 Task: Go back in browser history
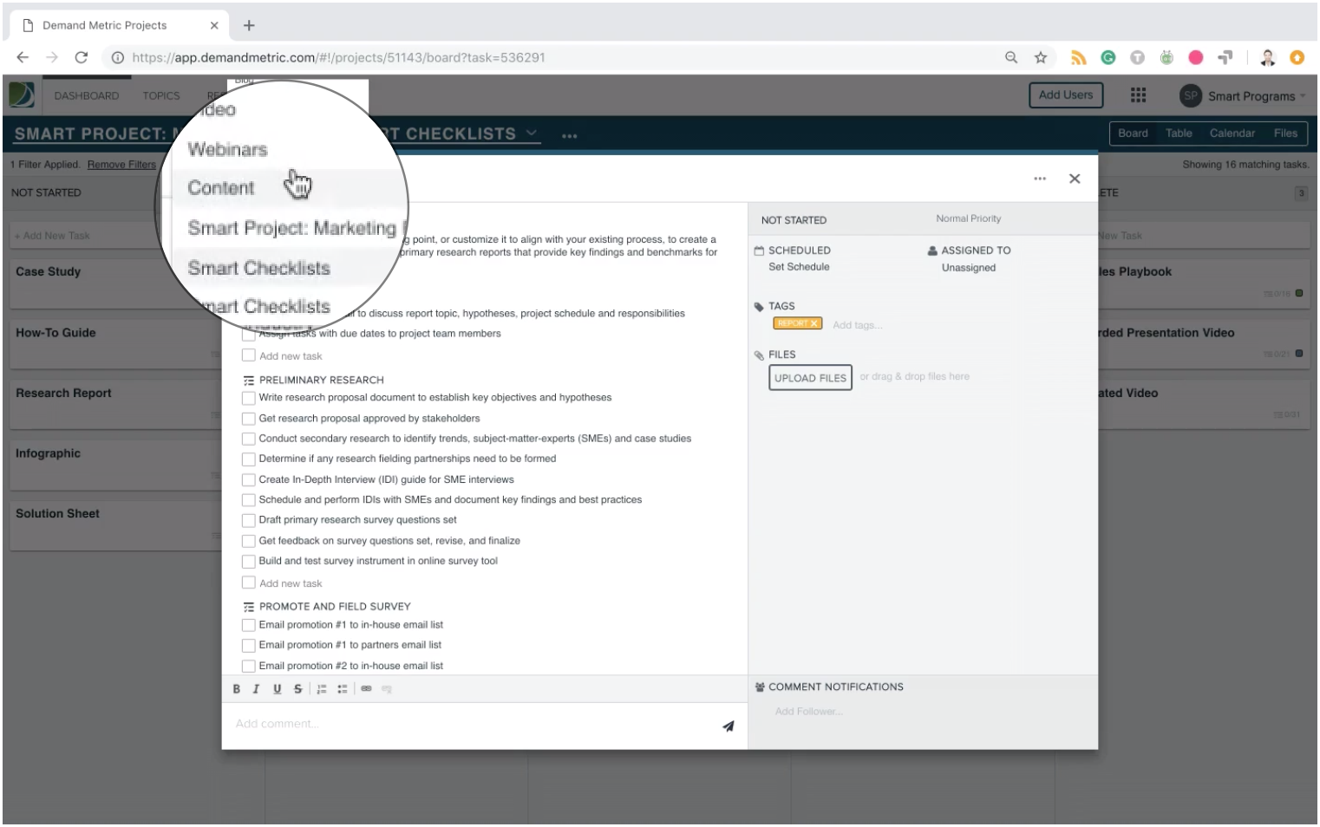click(x=23, y=57)
